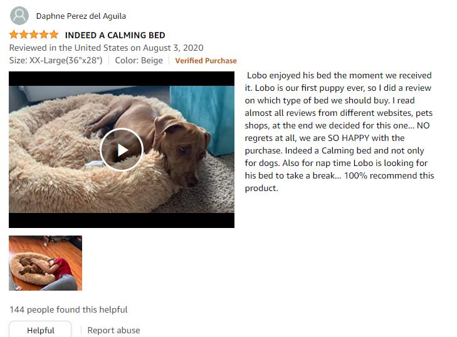Screen dimensions: 457x337
Task: Click Report abuse link
Action: point(113,330)
